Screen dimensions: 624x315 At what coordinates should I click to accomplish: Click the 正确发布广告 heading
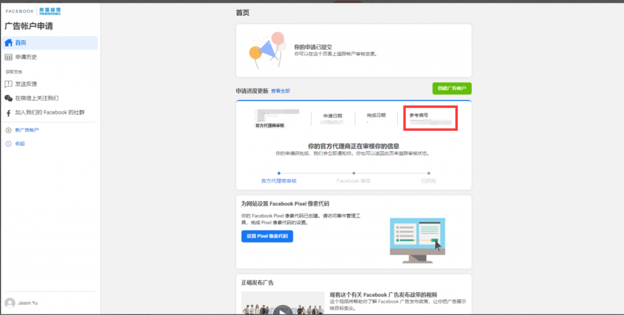tap(257, 283)
